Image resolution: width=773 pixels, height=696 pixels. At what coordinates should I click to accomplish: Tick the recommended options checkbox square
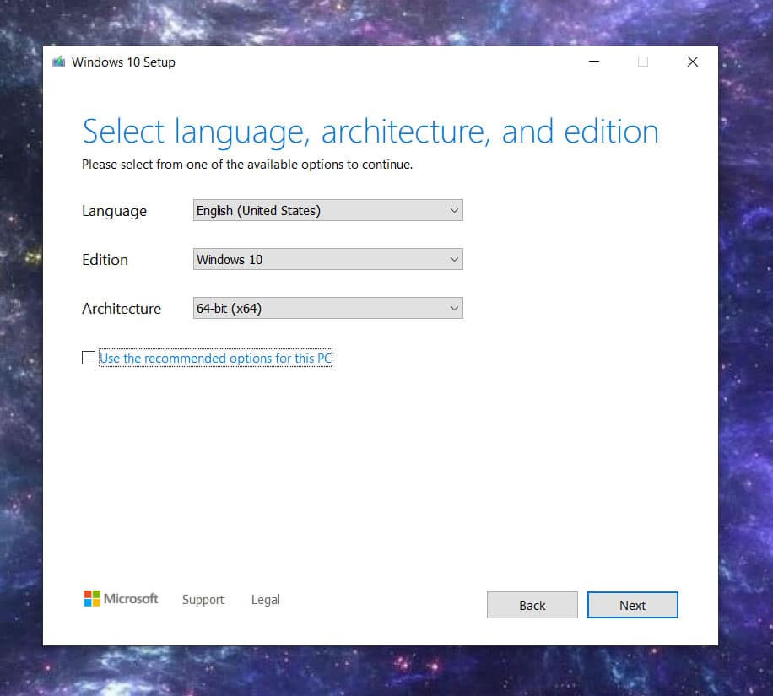[x=89, y=358]
